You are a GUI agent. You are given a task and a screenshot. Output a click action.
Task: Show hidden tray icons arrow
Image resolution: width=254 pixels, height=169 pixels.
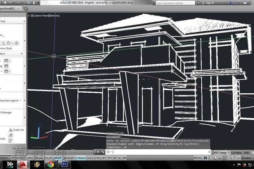233,165
